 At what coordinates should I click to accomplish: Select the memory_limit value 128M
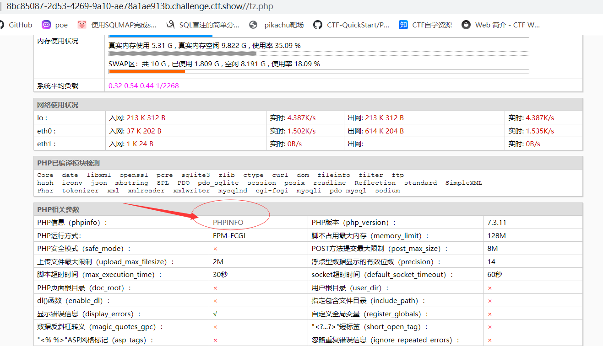(x=497, y=236)
